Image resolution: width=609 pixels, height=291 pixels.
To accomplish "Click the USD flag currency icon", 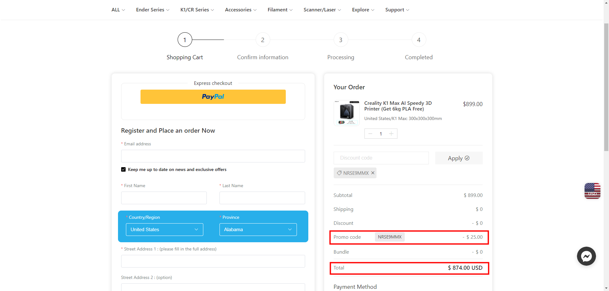I will 592,191.
